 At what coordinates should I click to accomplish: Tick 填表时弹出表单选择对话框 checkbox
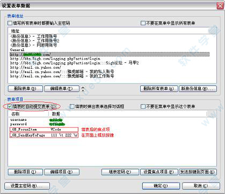pos(72,106)
